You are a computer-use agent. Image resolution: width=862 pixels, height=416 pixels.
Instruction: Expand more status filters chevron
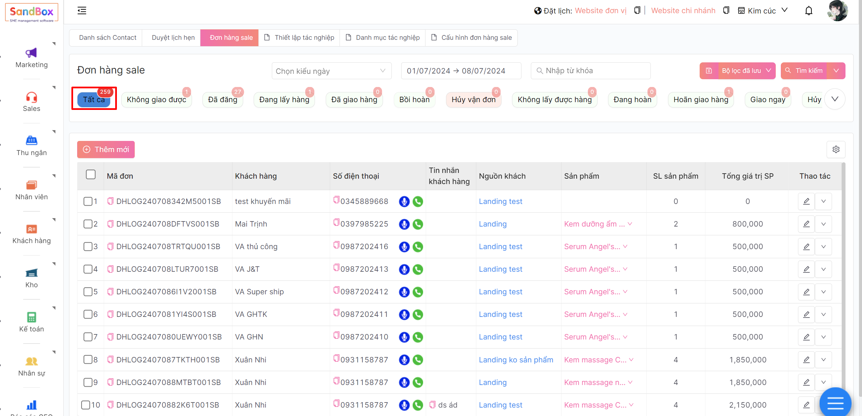coord(835,99)
